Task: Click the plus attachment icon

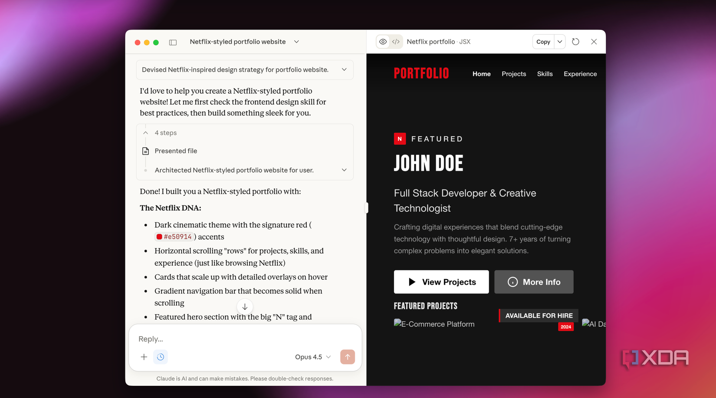Action: (144, 357)
